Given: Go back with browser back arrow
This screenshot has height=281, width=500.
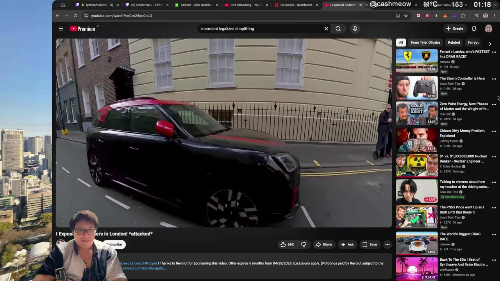Looking at the screenshot, I should (57, 16).
